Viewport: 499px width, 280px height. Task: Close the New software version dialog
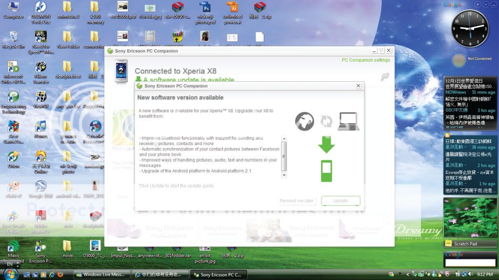point(359,86)
